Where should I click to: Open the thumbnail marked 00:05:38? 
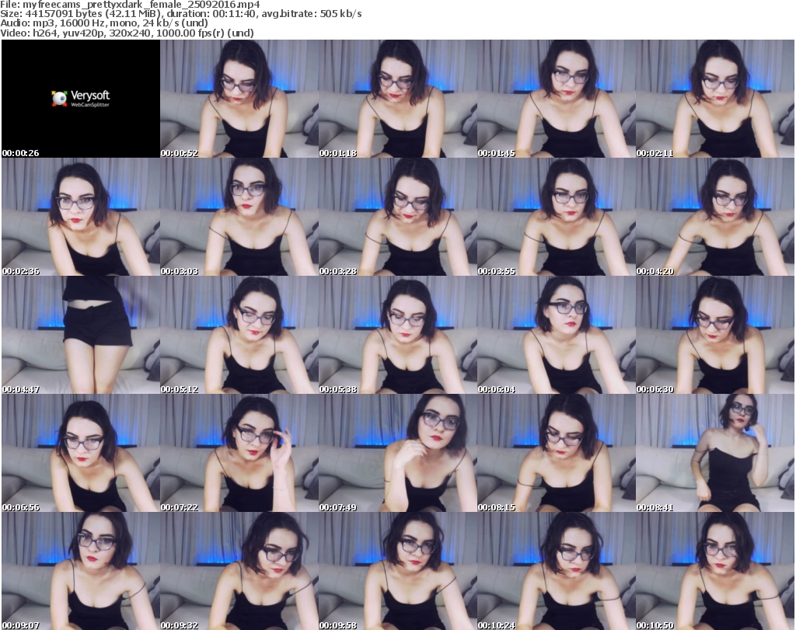point(398,335)
